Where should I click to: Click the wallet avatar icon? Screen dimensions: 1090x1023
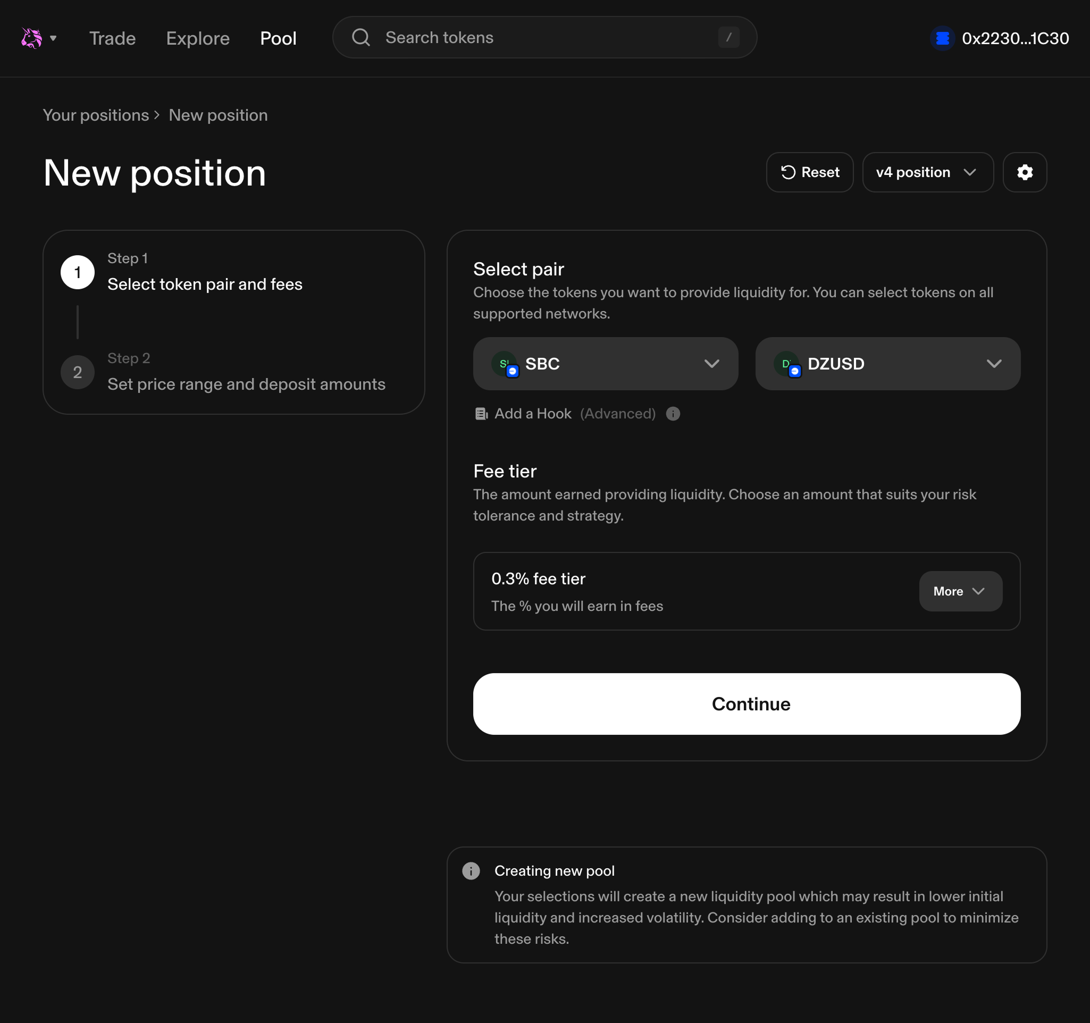[943, 38]
